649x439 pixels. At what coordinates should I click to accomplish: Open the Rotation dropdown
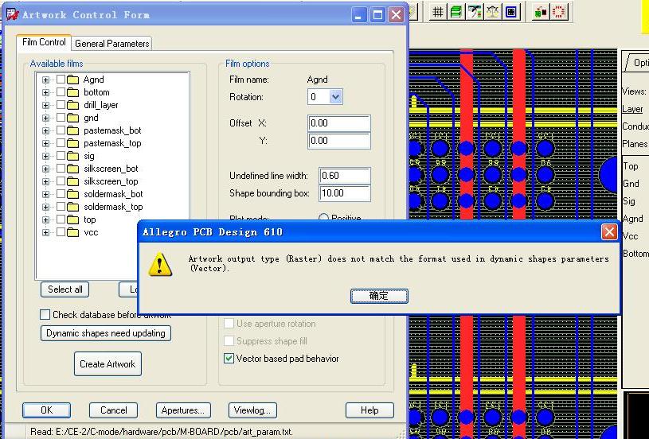tap(335, 97)
